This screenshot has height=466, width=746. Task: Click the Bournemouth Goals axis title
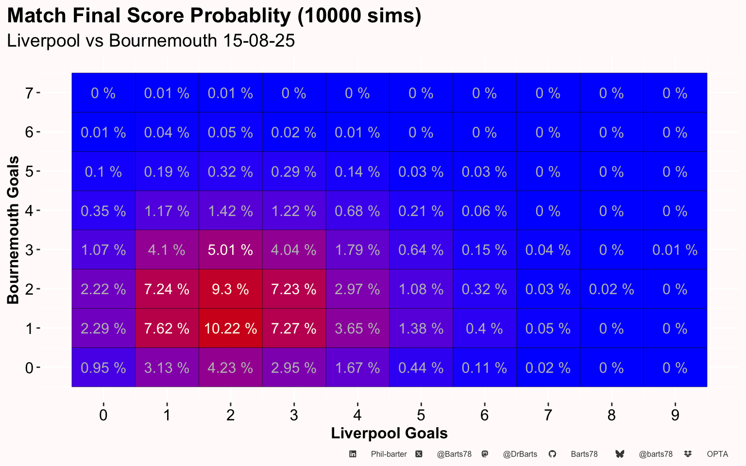(13, 230)
